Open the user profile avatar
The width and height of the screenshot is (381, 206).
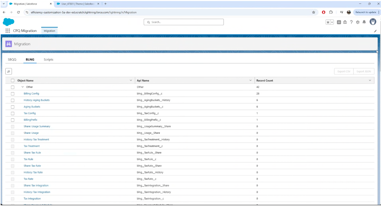click(373, 22)
